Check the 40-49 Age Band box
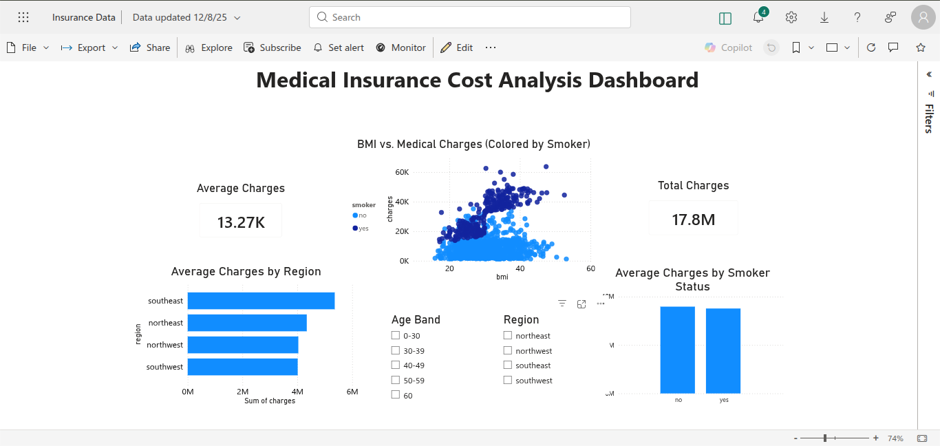This screenshot has width=940, height=446. click(396, 365)
